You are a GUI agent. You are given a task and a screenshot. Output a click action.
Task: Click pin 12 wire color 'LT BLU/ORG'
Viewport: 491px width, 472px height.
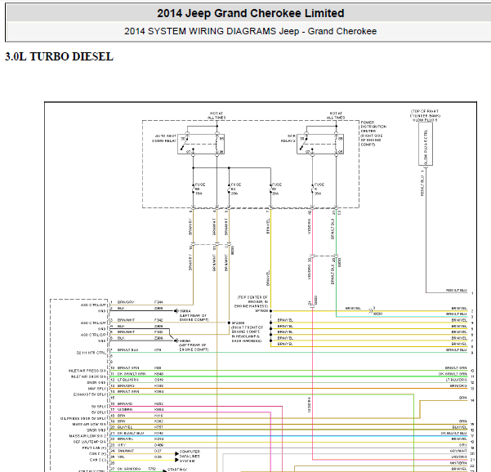128,380
